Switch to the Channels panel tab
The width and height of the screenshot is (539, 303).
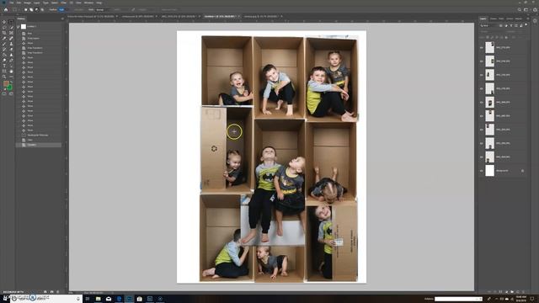(494, 19)
